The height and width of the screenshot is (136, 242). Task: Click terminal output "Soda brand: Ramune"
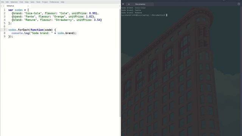click(132, 12)
